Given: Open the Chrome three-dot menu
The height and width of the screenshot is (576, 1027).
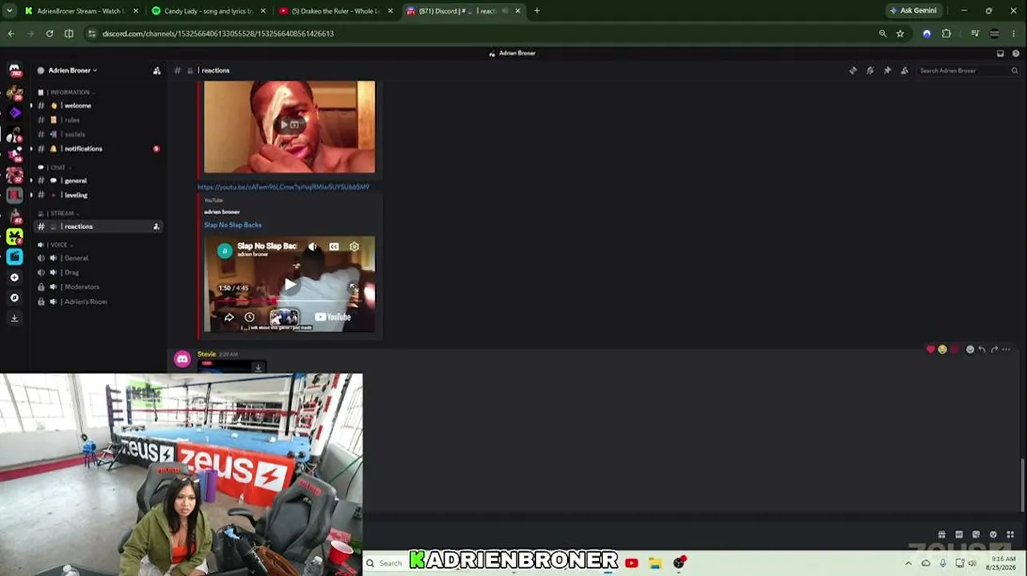Looking at the screenshot, I should coord(1015,34).
